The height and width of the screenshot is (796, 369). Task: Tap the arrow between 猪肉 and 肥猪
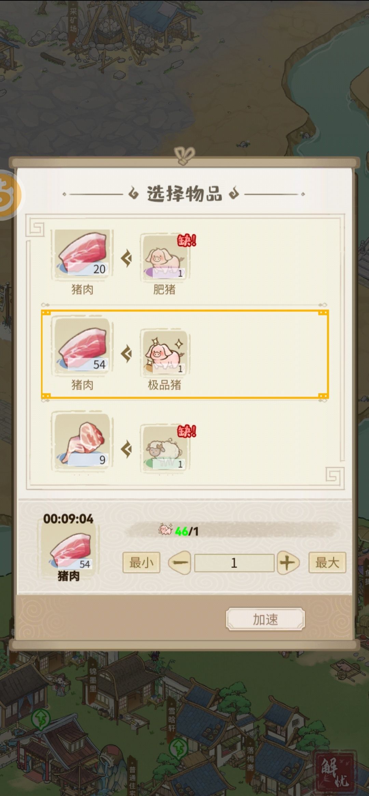point(127,258)
